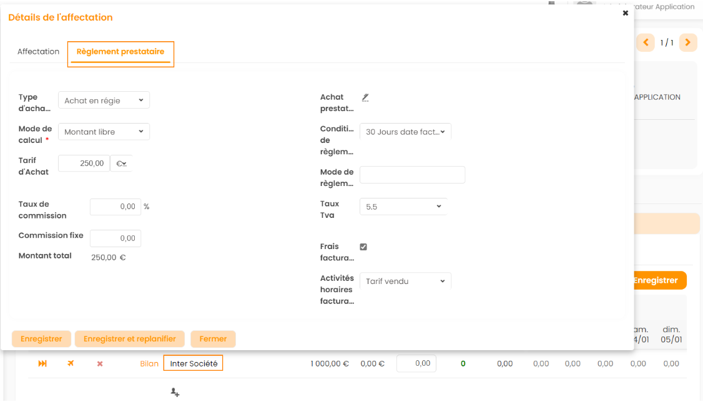Open the Type d'achat dropdown
Image resolution: width=703 pixels, height=402 pixels.
(x=104, y=100)
